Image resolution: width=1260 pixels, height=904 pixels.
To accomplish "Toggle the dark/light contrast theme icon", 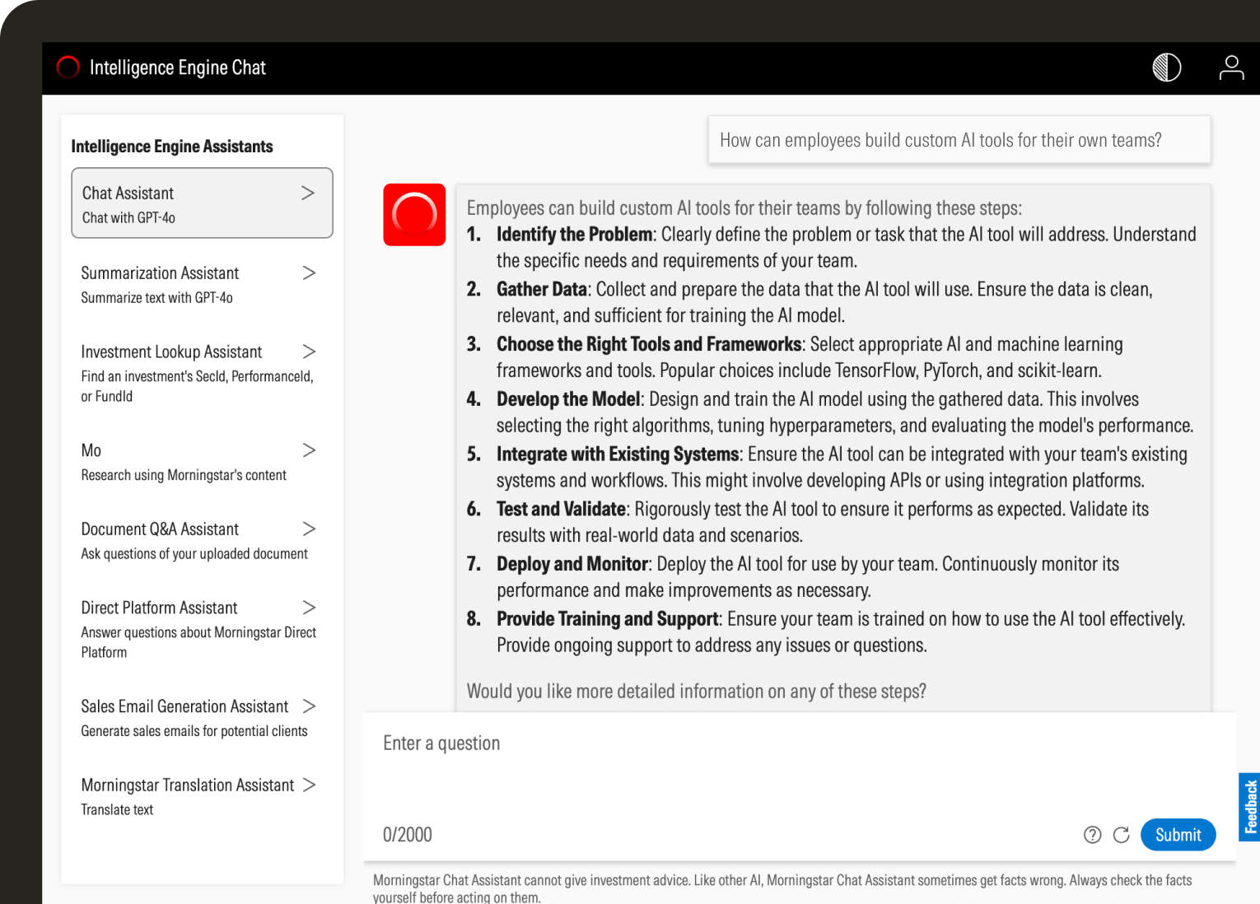I will tap(1166, 68).
